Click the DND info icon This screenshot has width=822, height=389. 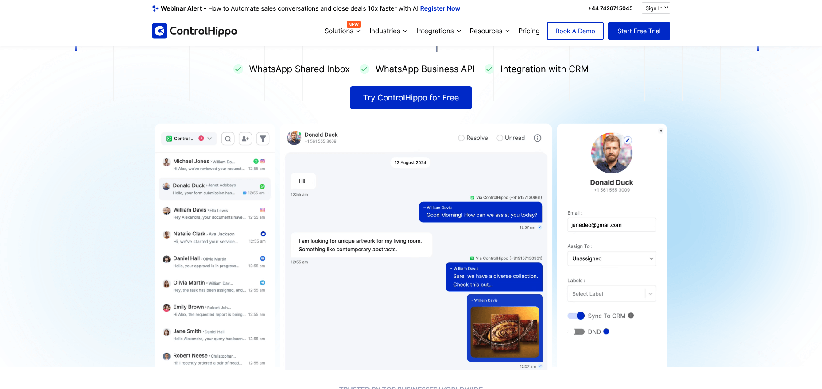(x=606, y=331)
